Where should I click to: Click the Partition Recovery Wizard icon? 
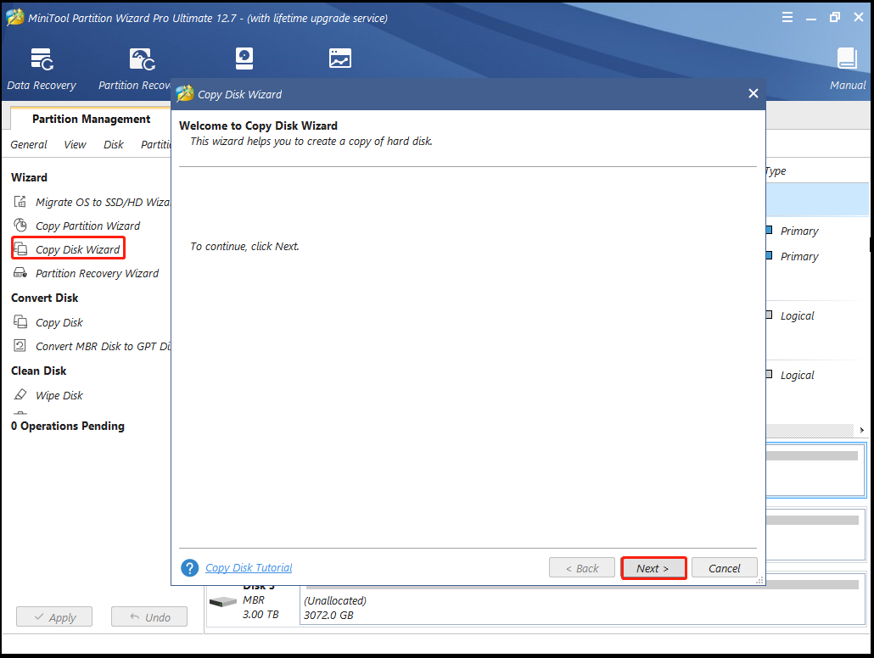(x=20, y=272)
